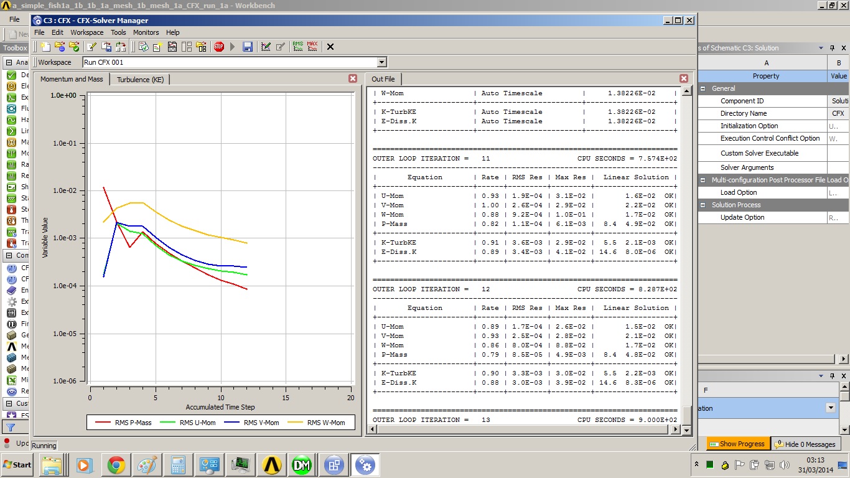Open the Workbench File menu
850x478 pixels.
14,19
